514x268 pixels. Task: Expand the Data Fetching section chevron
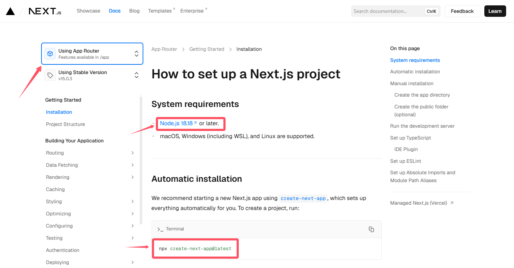[x=133, y=165]
